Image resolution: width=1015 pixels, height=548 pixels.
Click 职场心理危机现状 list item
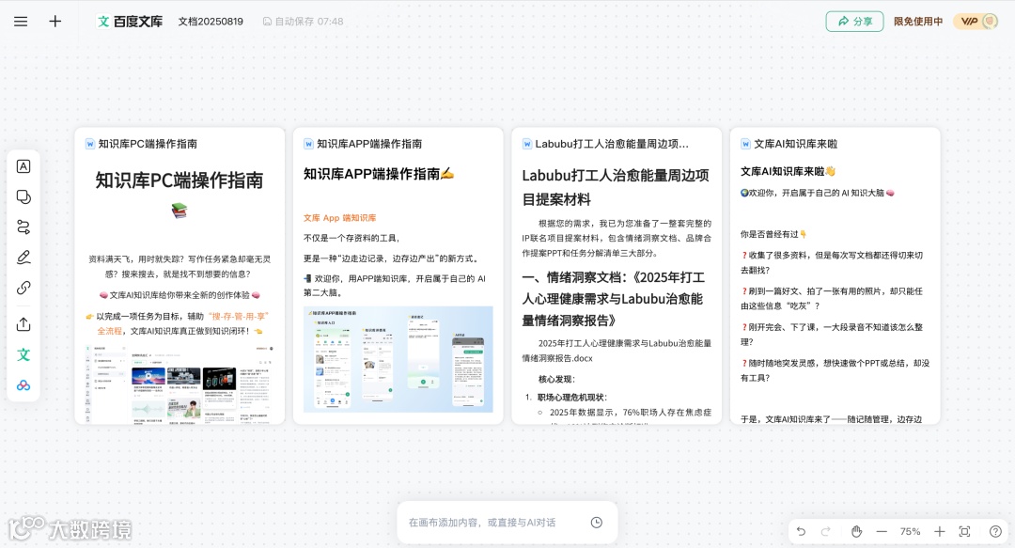[x=572, y=397]
